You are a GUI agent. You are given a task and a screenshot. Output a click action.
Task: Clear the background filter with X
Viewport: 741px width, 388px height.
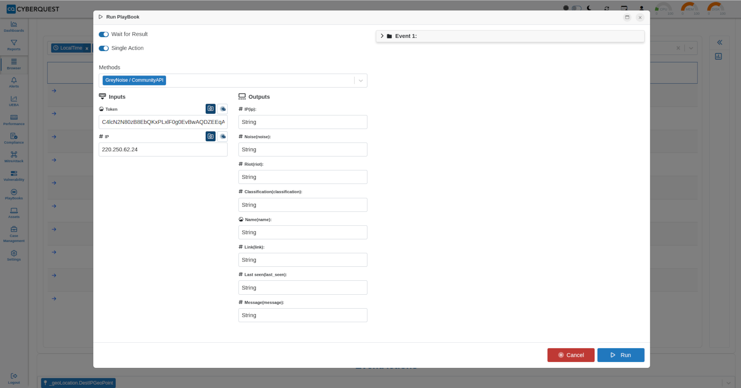(678, 48)
